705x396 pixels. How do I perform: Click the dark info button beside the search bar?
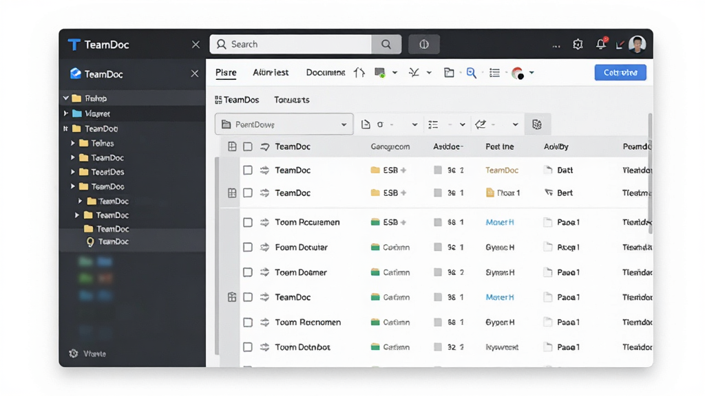tap(424, 44)
